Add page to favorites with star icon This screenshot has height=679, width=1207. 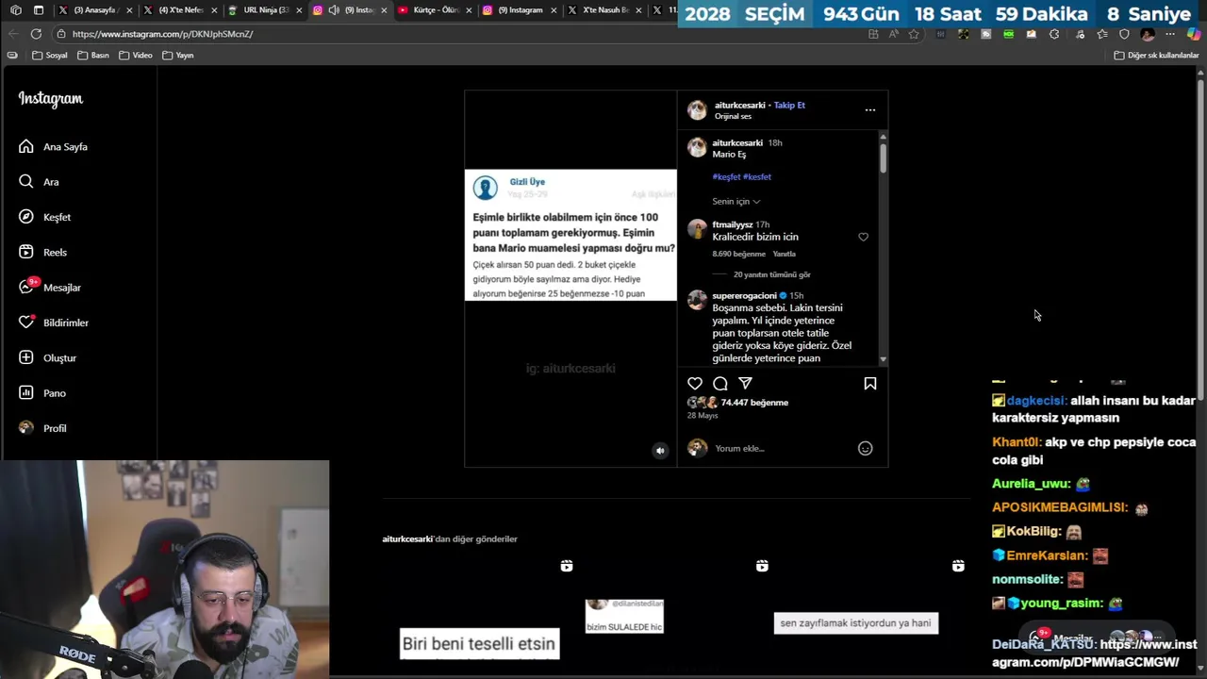coord(914,34)
